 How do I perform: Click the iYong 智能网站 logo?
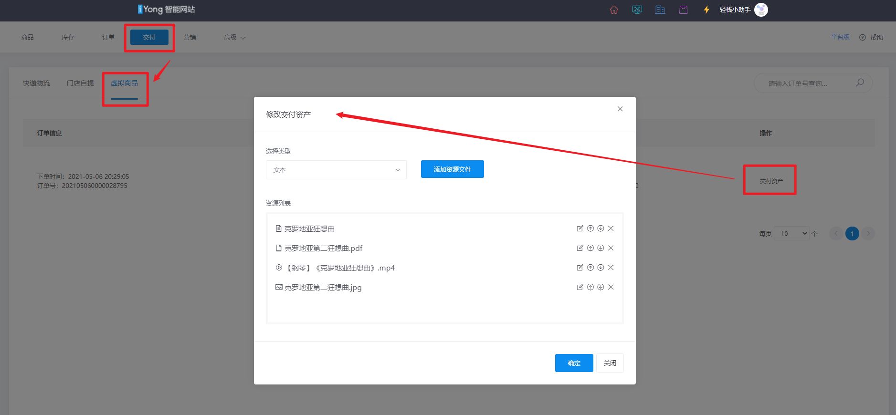(x=166, y=10)
